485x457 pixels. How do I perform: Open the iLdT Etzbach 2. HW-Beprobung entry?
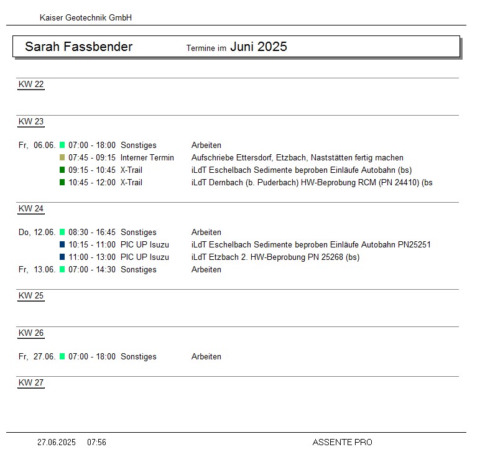click(275, 257)
